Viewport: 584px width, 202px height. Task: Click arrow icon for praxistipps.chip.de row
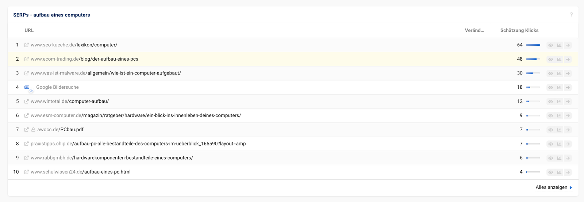tap(568, 144)
